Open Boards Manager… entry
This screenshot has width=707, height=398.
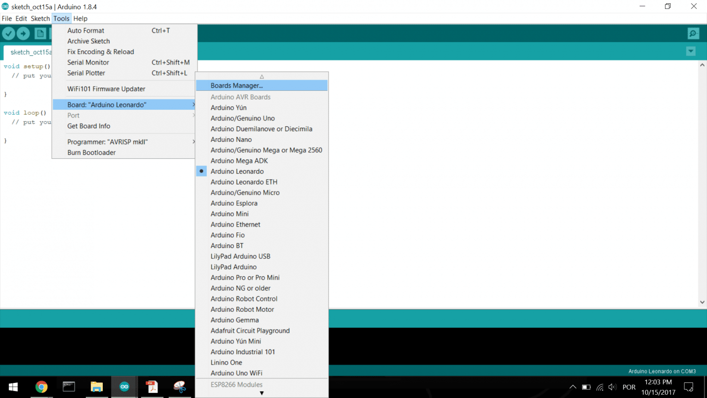coord(237,85)
